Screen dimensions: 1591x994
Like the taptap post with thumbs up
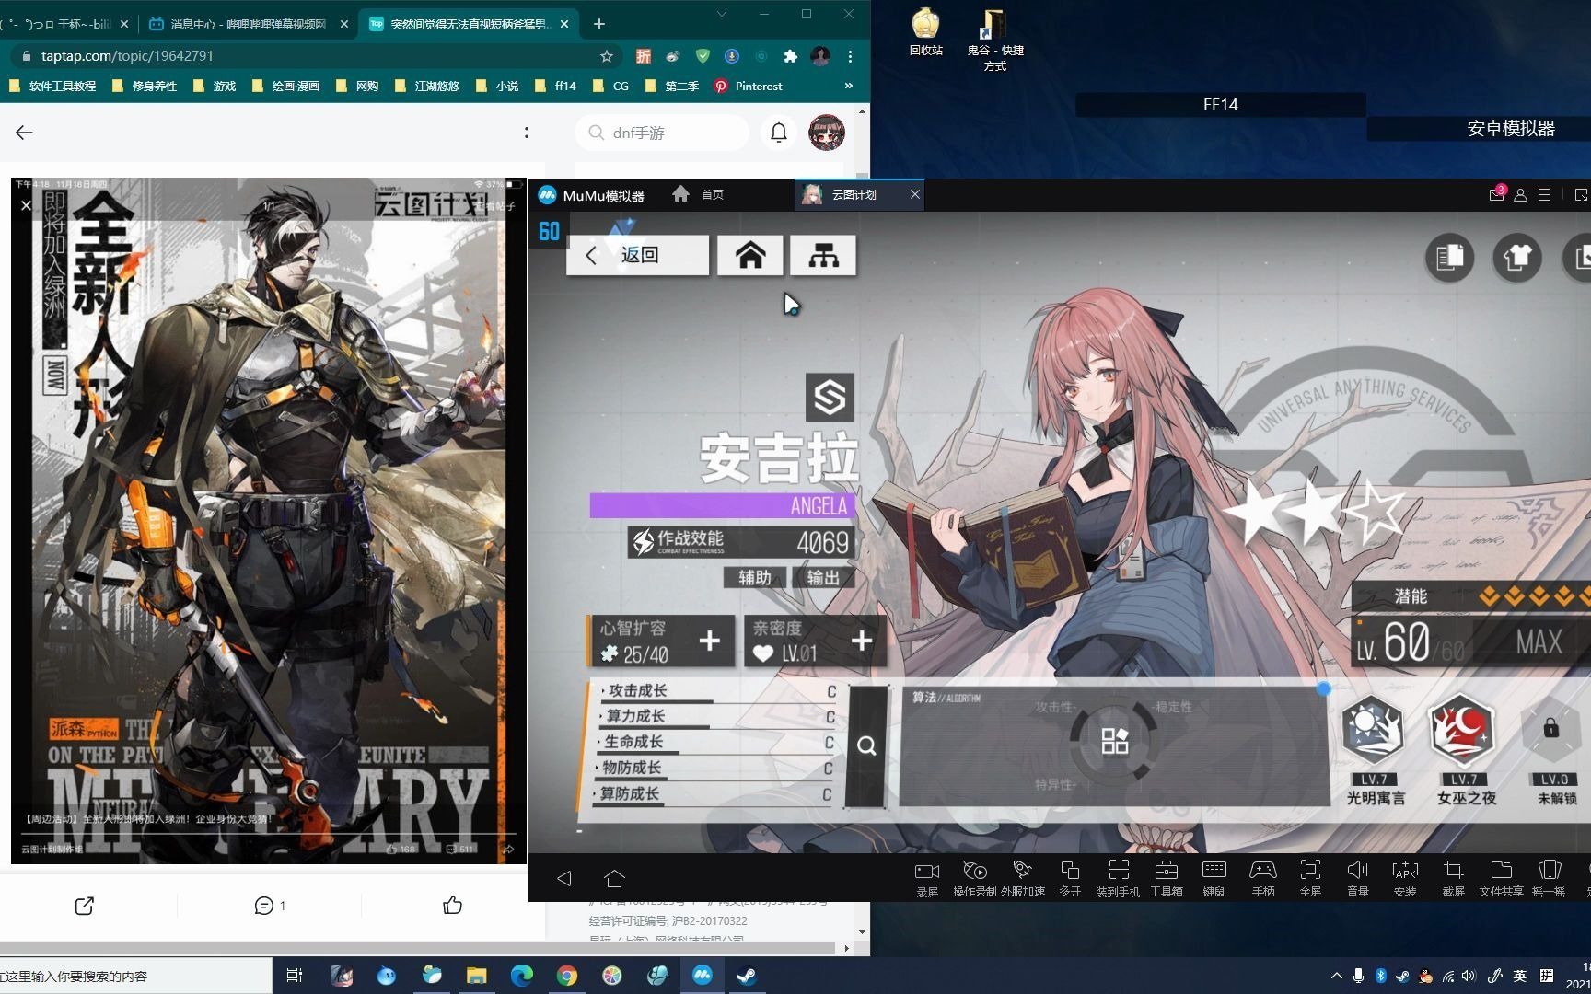[x=452, y=906]
